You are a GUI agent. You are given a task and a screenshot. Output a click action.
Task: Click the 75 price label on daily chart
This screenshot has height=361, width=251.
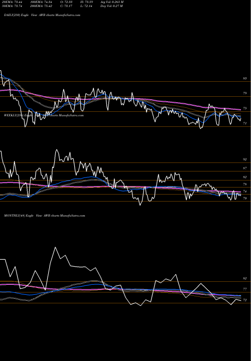tap(245, 108)
